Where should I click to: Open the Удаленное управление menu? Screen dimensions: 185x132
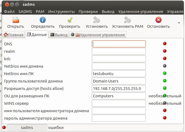141,12
